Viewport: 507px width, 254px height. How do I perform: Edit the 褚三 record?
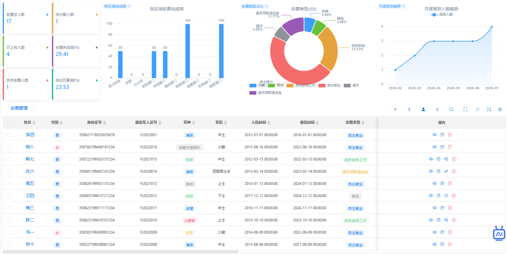(442, 208)
